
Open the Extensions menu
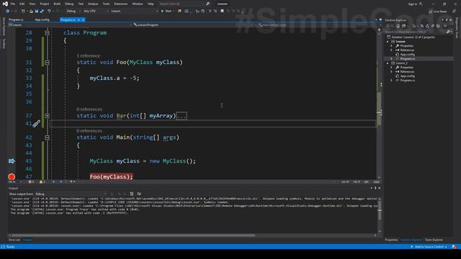tap(120, 4)
